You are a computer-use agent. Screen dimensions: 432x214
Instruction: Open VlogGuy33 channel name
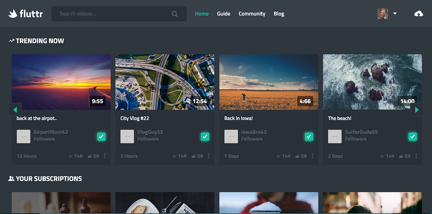pyautogui.click(x=150, y=132)
